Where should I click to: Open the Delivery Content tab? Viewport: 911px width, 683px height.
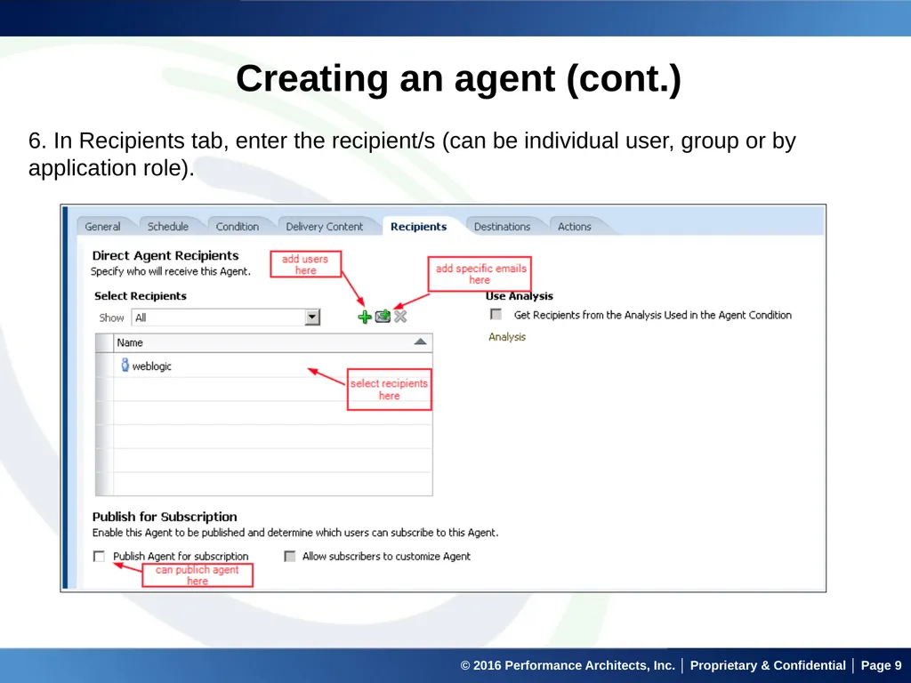point(324,227)
